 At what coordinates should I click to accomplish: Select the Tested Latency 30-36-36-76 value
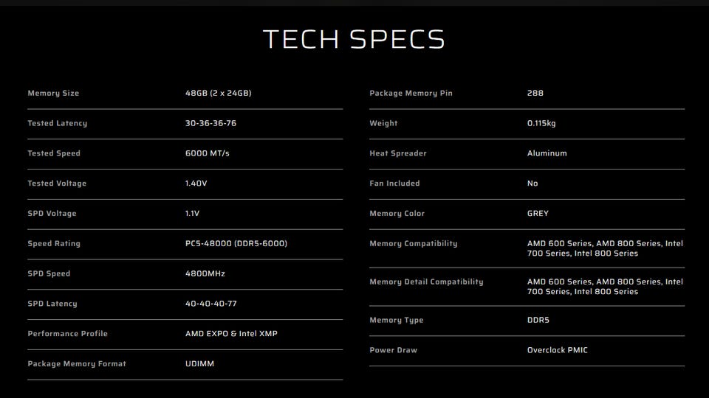(x=210, y=123)
